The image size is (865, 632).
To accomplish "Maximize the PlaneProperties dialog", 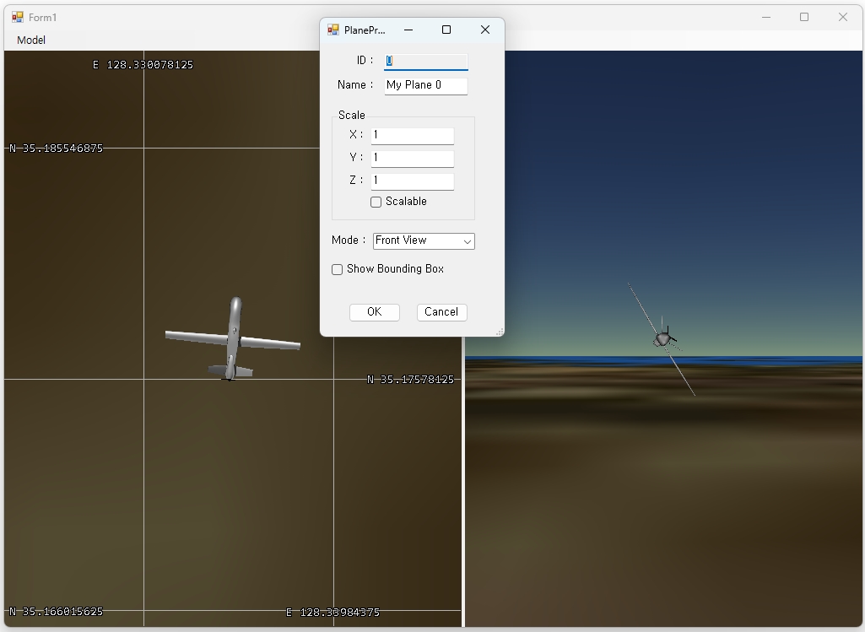I will pos(446,30).
